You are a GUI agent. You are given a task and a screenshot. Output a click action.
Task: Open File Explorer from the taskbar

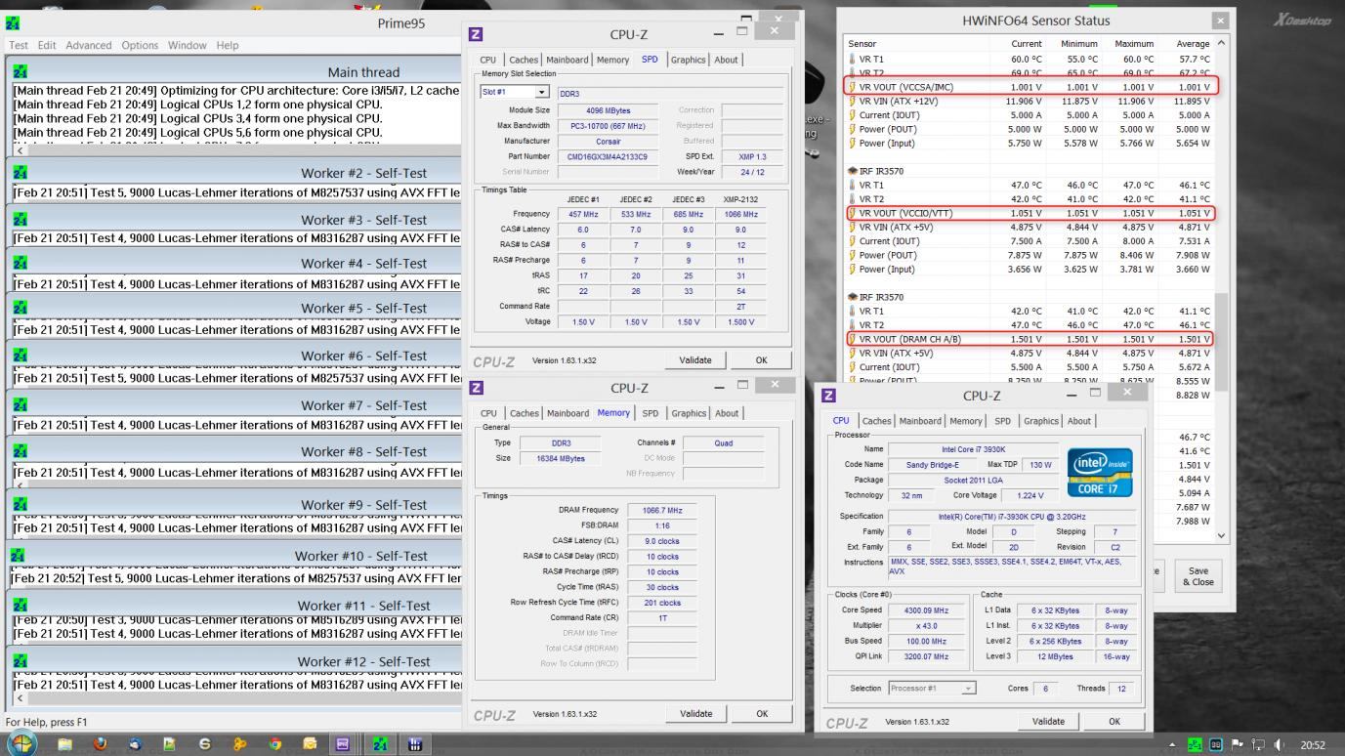coord(65,744)
